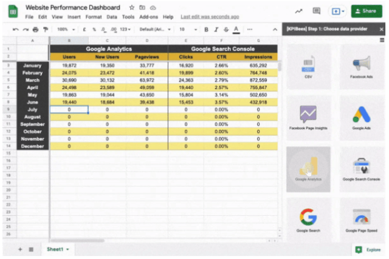Choose Google Page Speed provider
Viewport: 389px width, 259px height.
pos(362,220)
